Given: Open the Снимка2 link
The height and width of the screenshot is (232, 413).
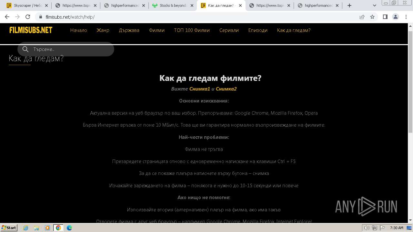Looking at the screenshot, I should point(226,89).
